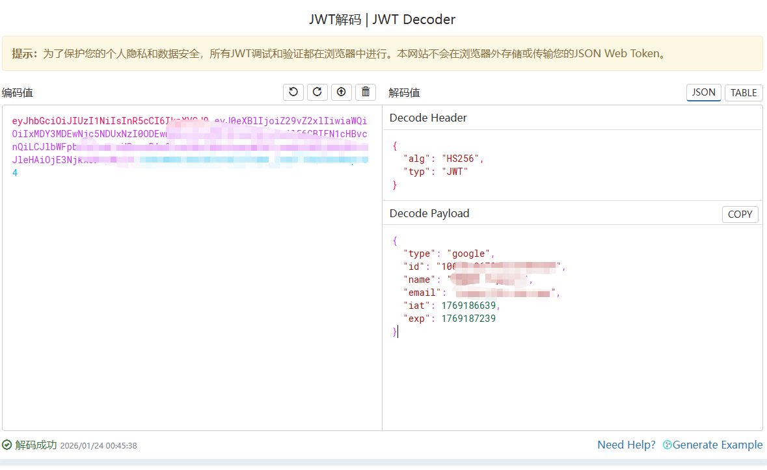The image size is (767, 470).
Task: Click the green 解码成功 checkmark icon
Action: point(7,445)
